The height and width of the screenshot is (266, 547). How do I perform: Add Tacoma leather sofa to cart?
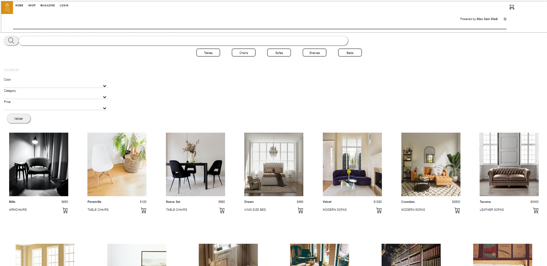(536, 210)
